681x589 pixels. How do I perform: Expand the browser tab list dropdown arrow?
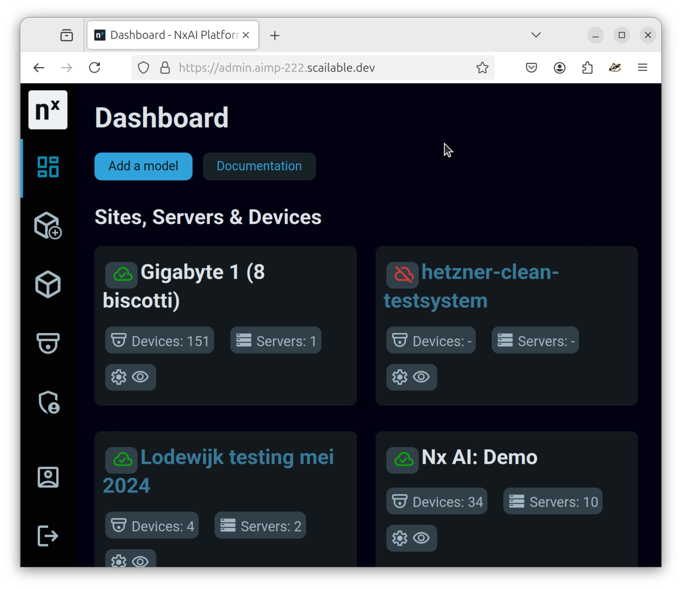[535, 35]
